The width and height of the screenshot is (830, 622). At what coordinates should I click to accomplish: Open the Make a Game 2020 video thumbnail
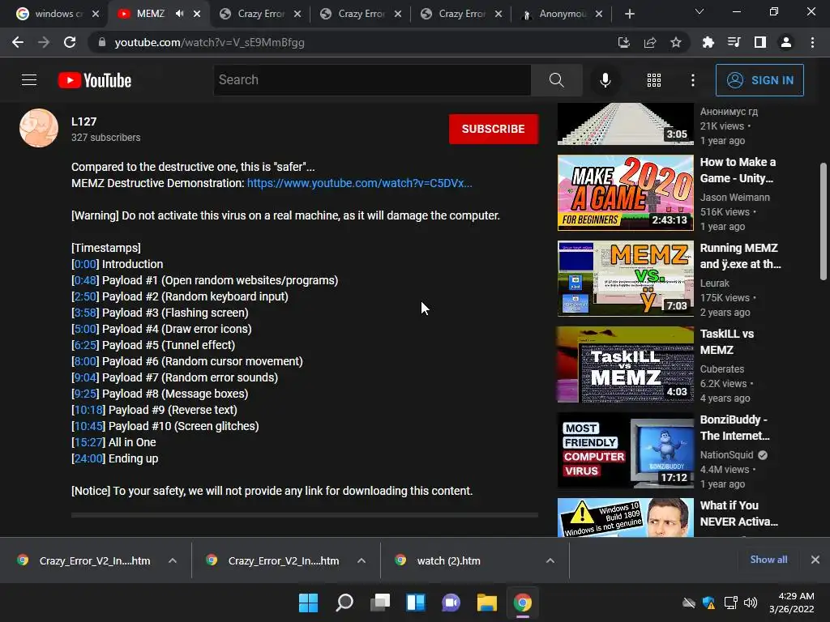coord(625,193)
